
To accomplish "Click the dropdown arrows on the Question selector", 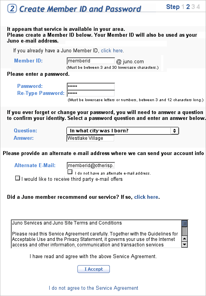I will click(174, 131).
